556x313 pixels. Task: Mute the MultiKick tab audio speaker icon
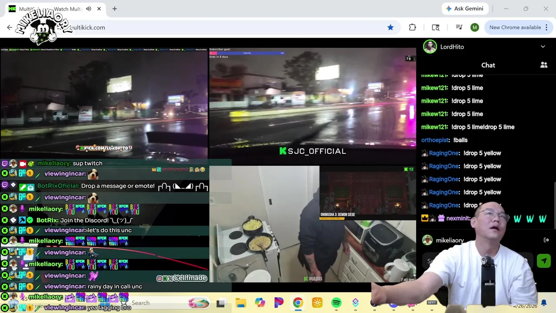tap(89, 9)
